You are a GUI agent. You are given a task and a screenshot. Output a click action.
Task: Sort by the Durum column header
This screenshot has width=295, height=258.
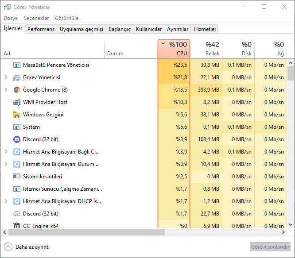tap(131, 49)
